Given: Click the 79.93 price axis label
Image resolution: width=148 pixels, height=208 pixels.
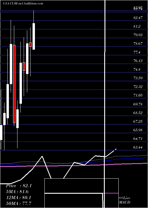Looking at the screenshot, I should pyautogui.click(x=138, y=35).
